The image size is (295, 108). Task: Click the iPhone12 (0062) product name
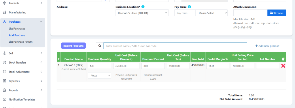coord(73,65)
